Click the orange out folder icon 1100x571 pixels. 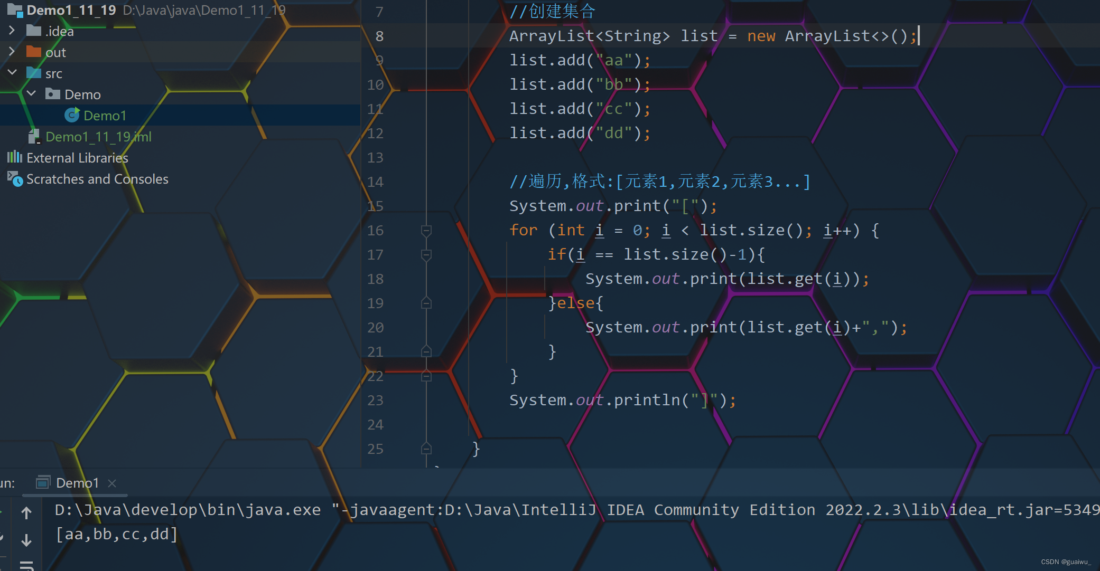(x=34, y=52)
